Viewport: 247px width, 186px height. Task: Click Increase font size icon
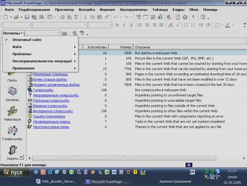point(171,25)
